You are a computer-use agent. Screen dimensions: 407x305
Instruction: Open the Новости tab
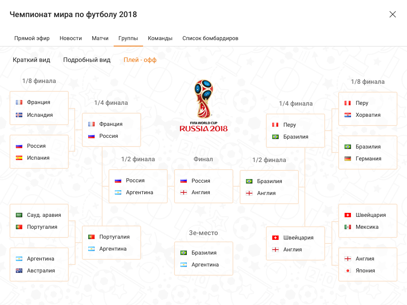coord(71,39)
